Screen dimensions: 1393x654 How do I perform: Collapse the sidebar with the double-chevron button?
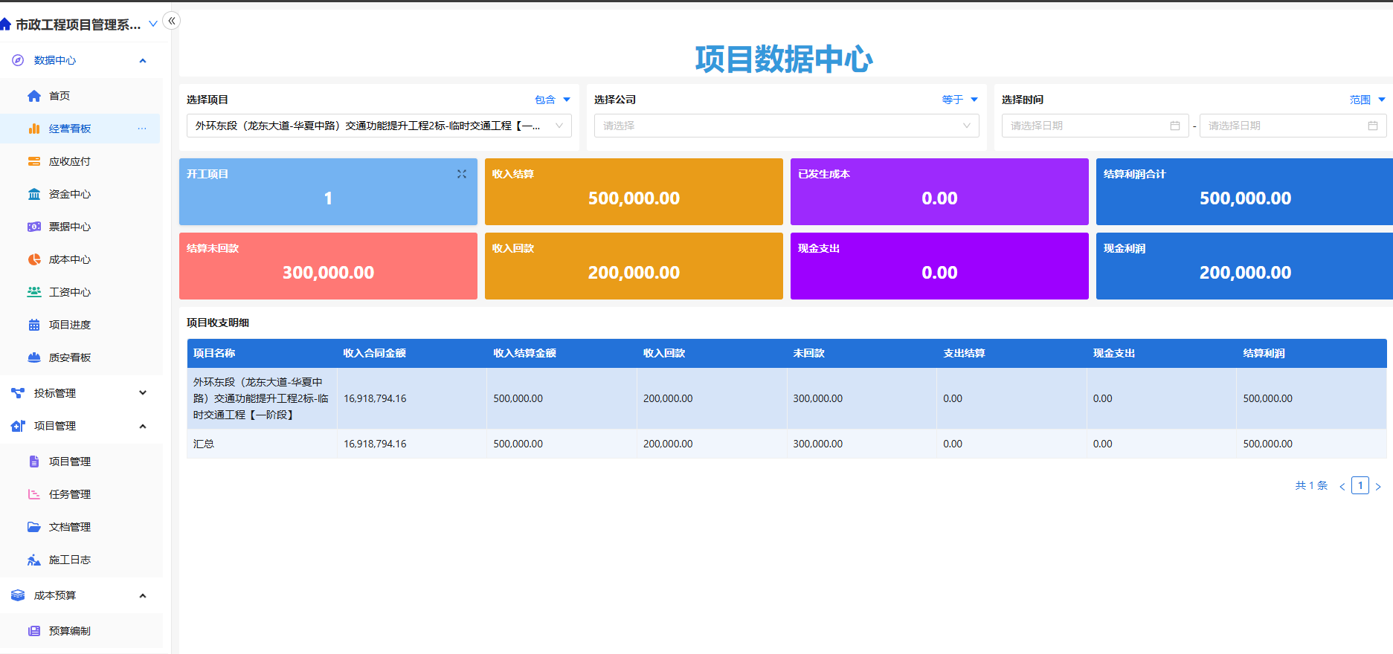pos(172,21)
